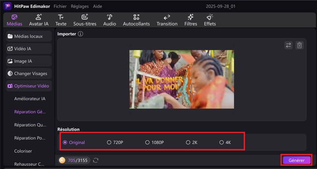Image resolution: width=317 pixels, height=169 pixels.
Task: Click the imported video preview thumbnail
Action: click(181, 79)
